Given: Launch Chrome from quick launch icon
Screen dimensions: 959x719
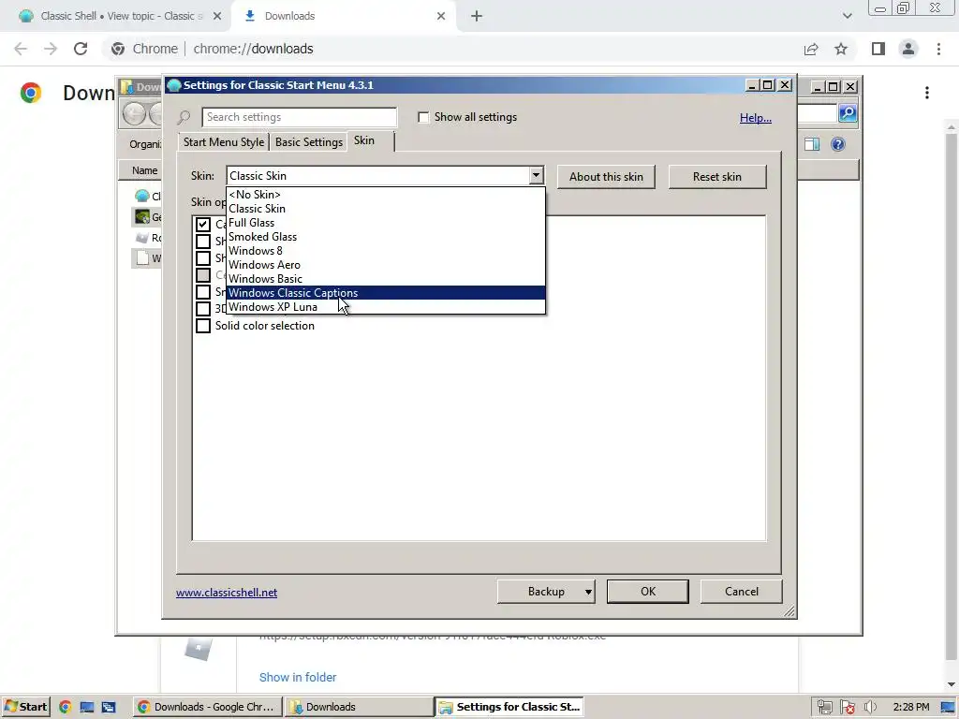Looking at the screenshot, I should point(65,708).
